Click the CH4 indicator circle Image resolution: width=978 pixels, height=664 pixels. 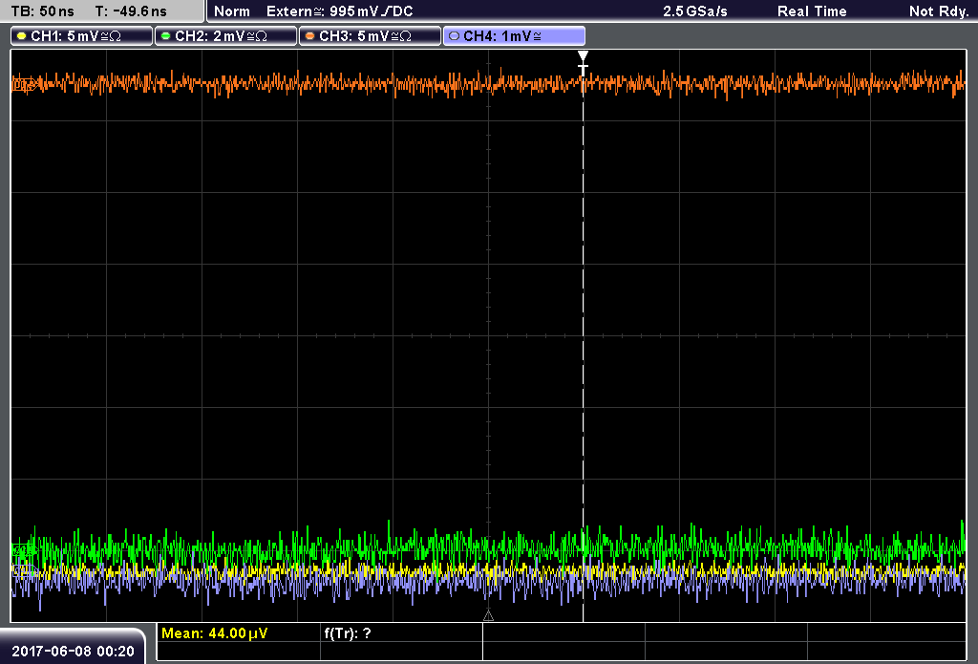click(454, 36)
